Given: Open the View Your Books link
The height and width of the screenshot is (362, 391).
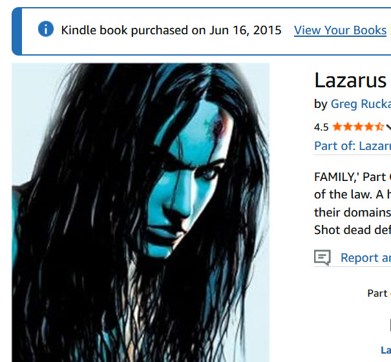Looking at the screenshot, I should point(340,30).
